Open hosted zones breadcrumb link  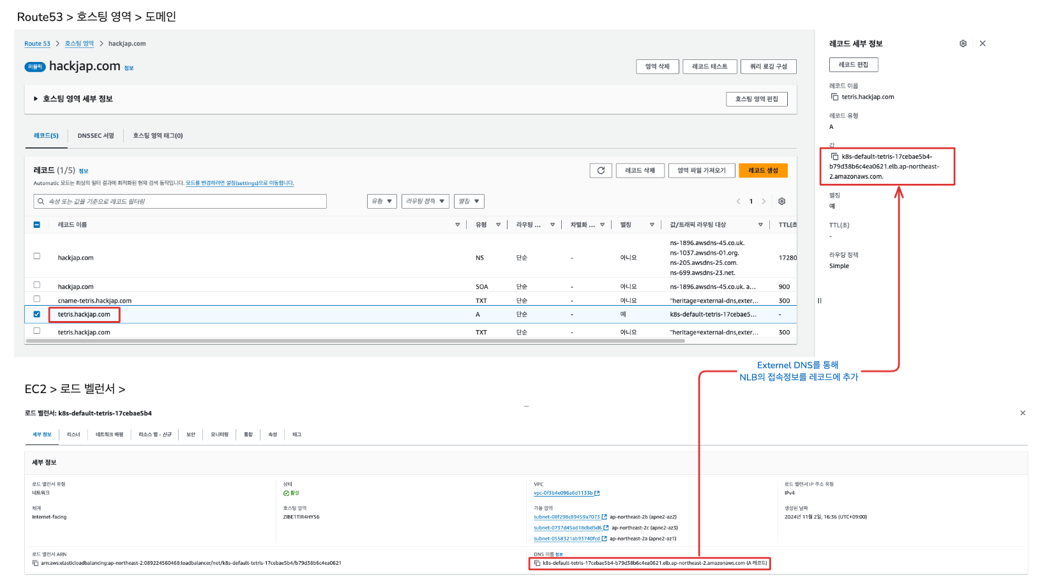coord(79,44)
